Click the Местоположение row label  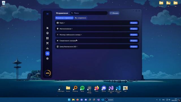pyautogui.click(x=65, y=29)
